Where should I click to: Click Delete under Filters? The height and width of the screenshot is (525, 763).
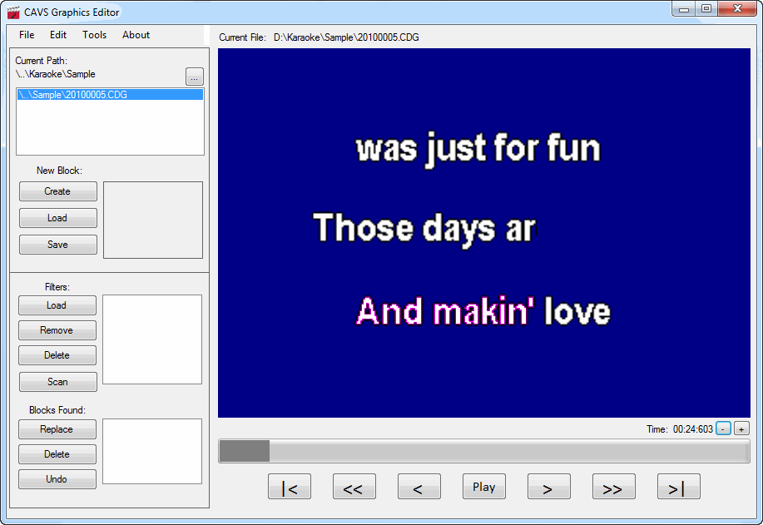[57, 355]
